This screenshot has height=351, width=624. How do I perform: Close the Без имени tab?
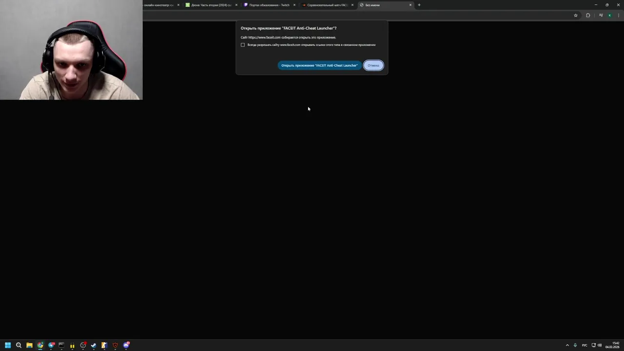[410, 5]
